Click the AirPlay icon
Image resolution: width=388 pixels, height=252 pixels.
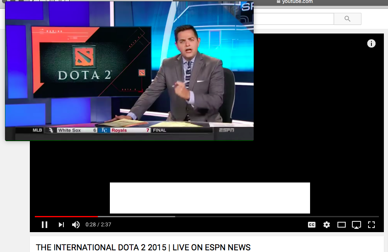coord(356,225)
